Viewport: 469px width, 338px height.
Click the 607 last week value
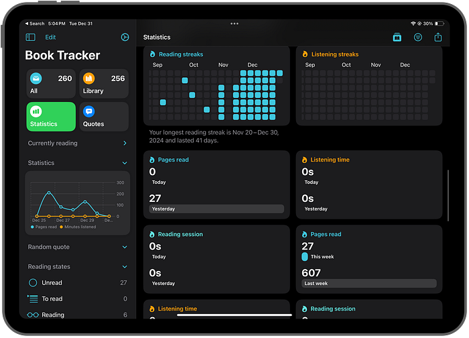[311, 273]
